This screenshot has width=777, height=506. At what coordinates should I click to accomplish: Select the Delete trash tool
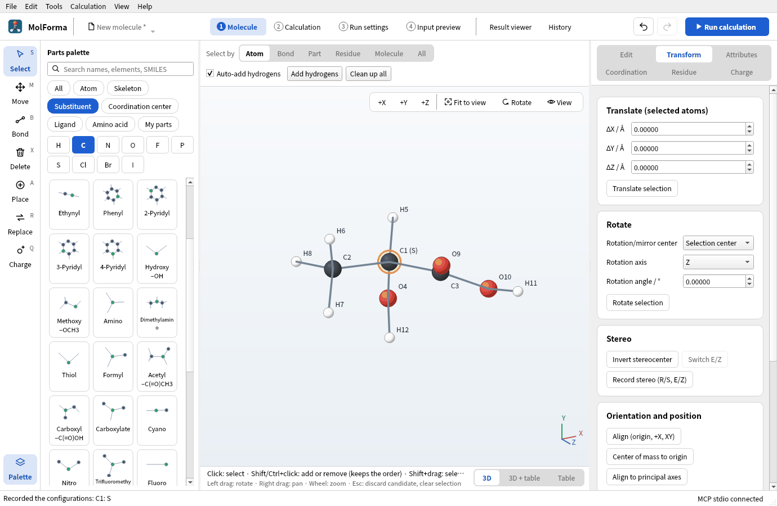[20, 159]
